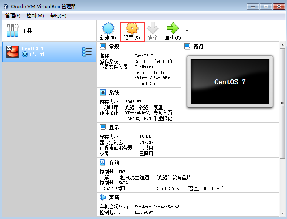Click the VirtualBox title bar logo
The height and width of the screenshot is (219, 287).
pyautogui.click(x=6, y=6)
